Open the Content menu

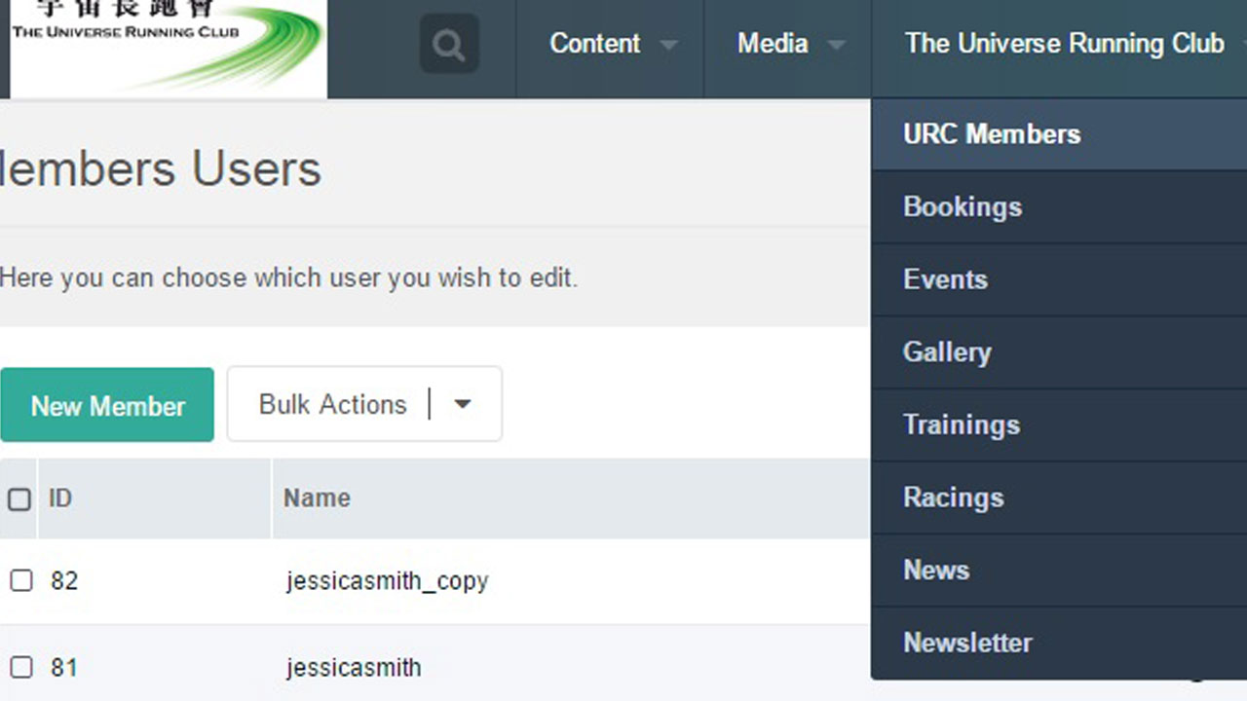[x=594, y=44]
